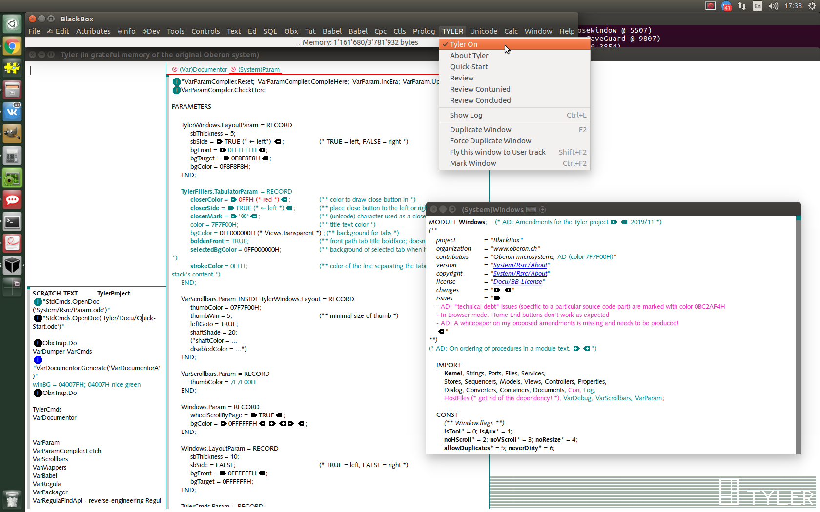Expand the fold before 0FFFFFFH on bgFront
820x512 pixels.
tap(223, 150)
